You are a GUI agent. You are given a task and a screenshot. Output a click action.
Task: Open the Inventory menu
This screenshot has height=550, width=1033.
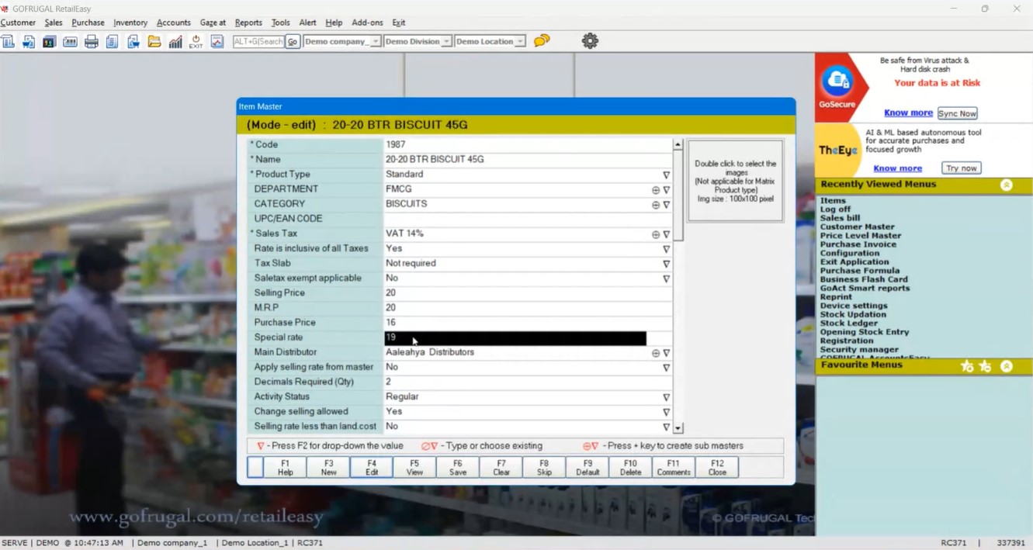click(x=130, y=22)
